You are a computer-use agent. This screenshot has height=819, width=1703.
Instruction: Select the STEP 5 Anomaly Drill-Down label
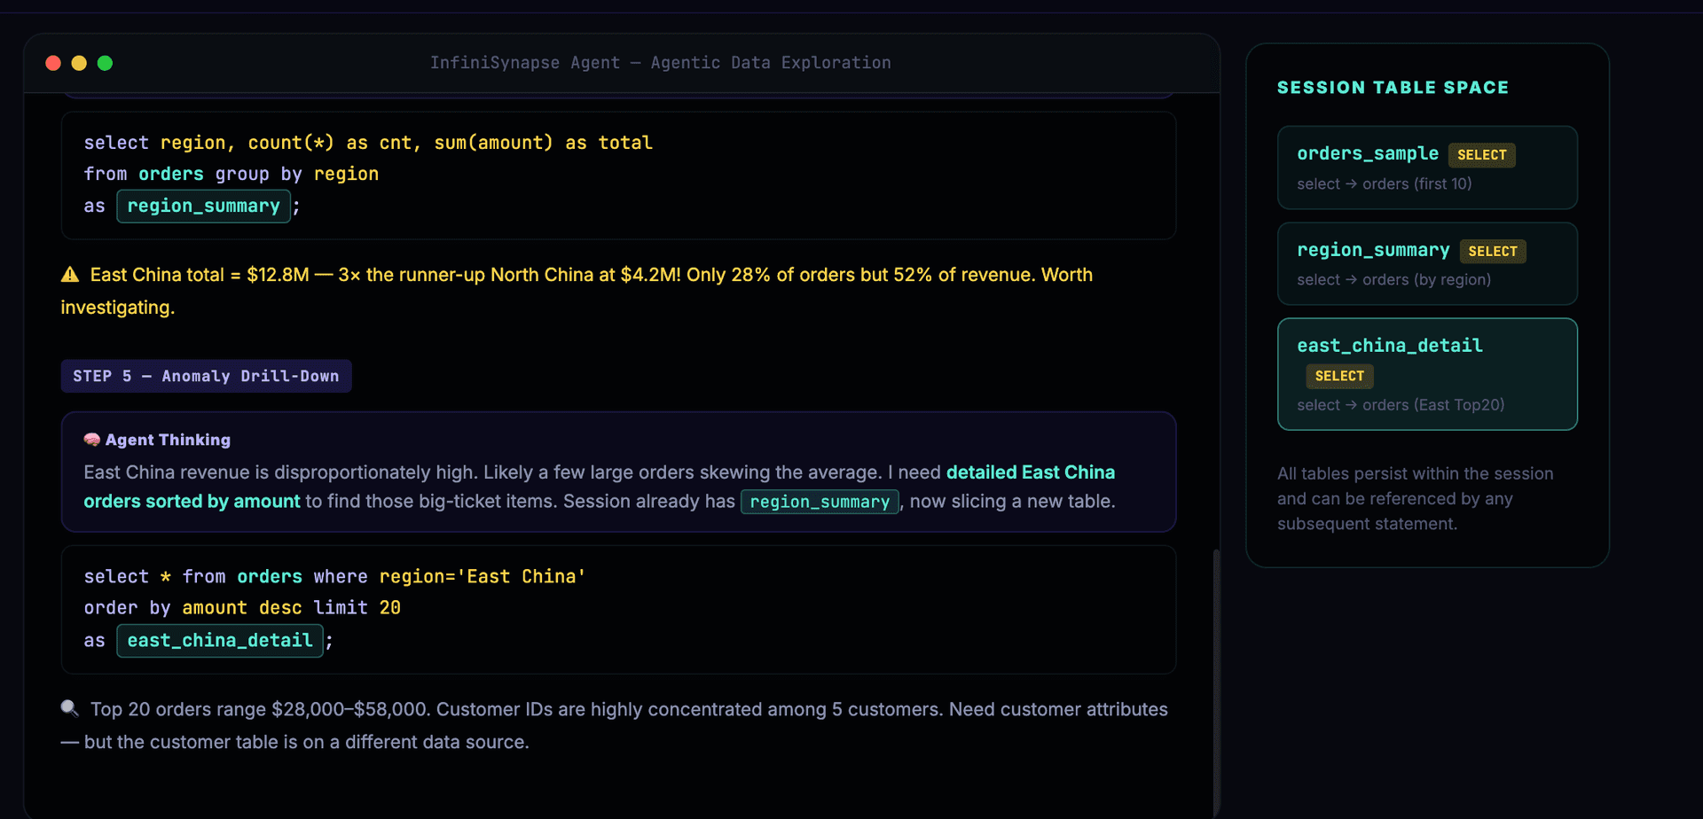pos(206,376)
